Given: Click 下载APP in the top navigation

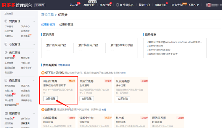Looking at the screenshot, I should [x=193, y=5].
